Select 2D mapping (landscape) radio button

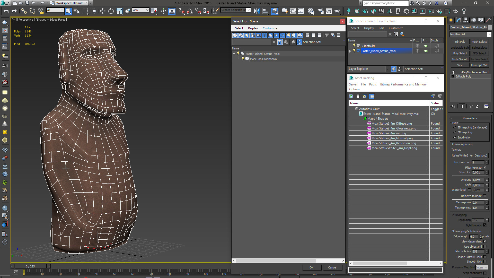click(455, 127)
